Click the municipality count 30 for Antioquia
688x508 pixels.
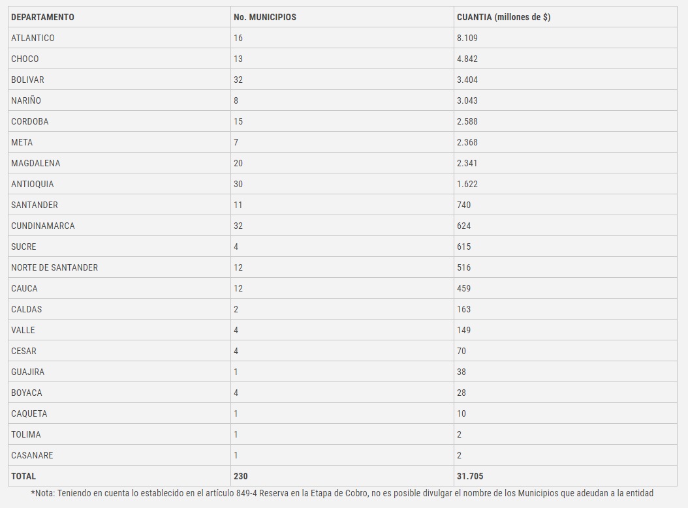pos(238,184)
